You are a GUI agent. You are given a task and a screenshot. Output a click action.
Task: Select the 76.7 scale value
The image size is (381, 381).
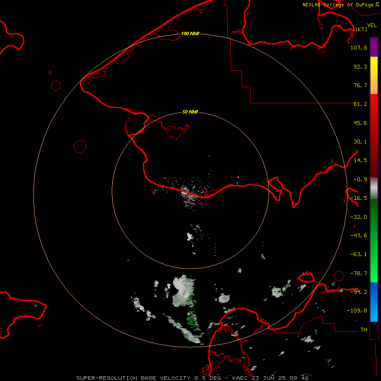[x=360, y=85]
